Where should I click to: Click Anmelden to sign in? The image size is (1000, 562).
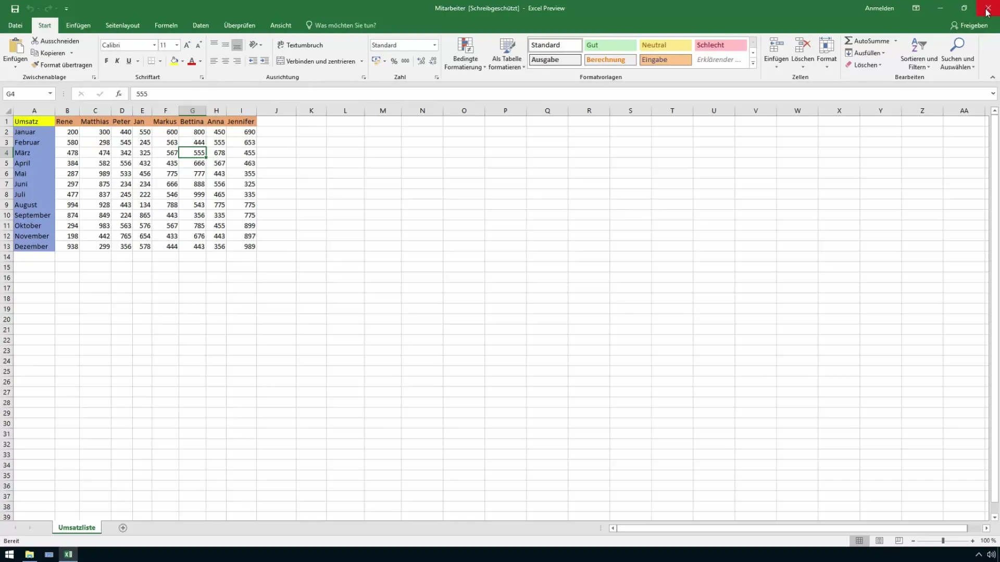pyautogui.click(x=879, y=8)
